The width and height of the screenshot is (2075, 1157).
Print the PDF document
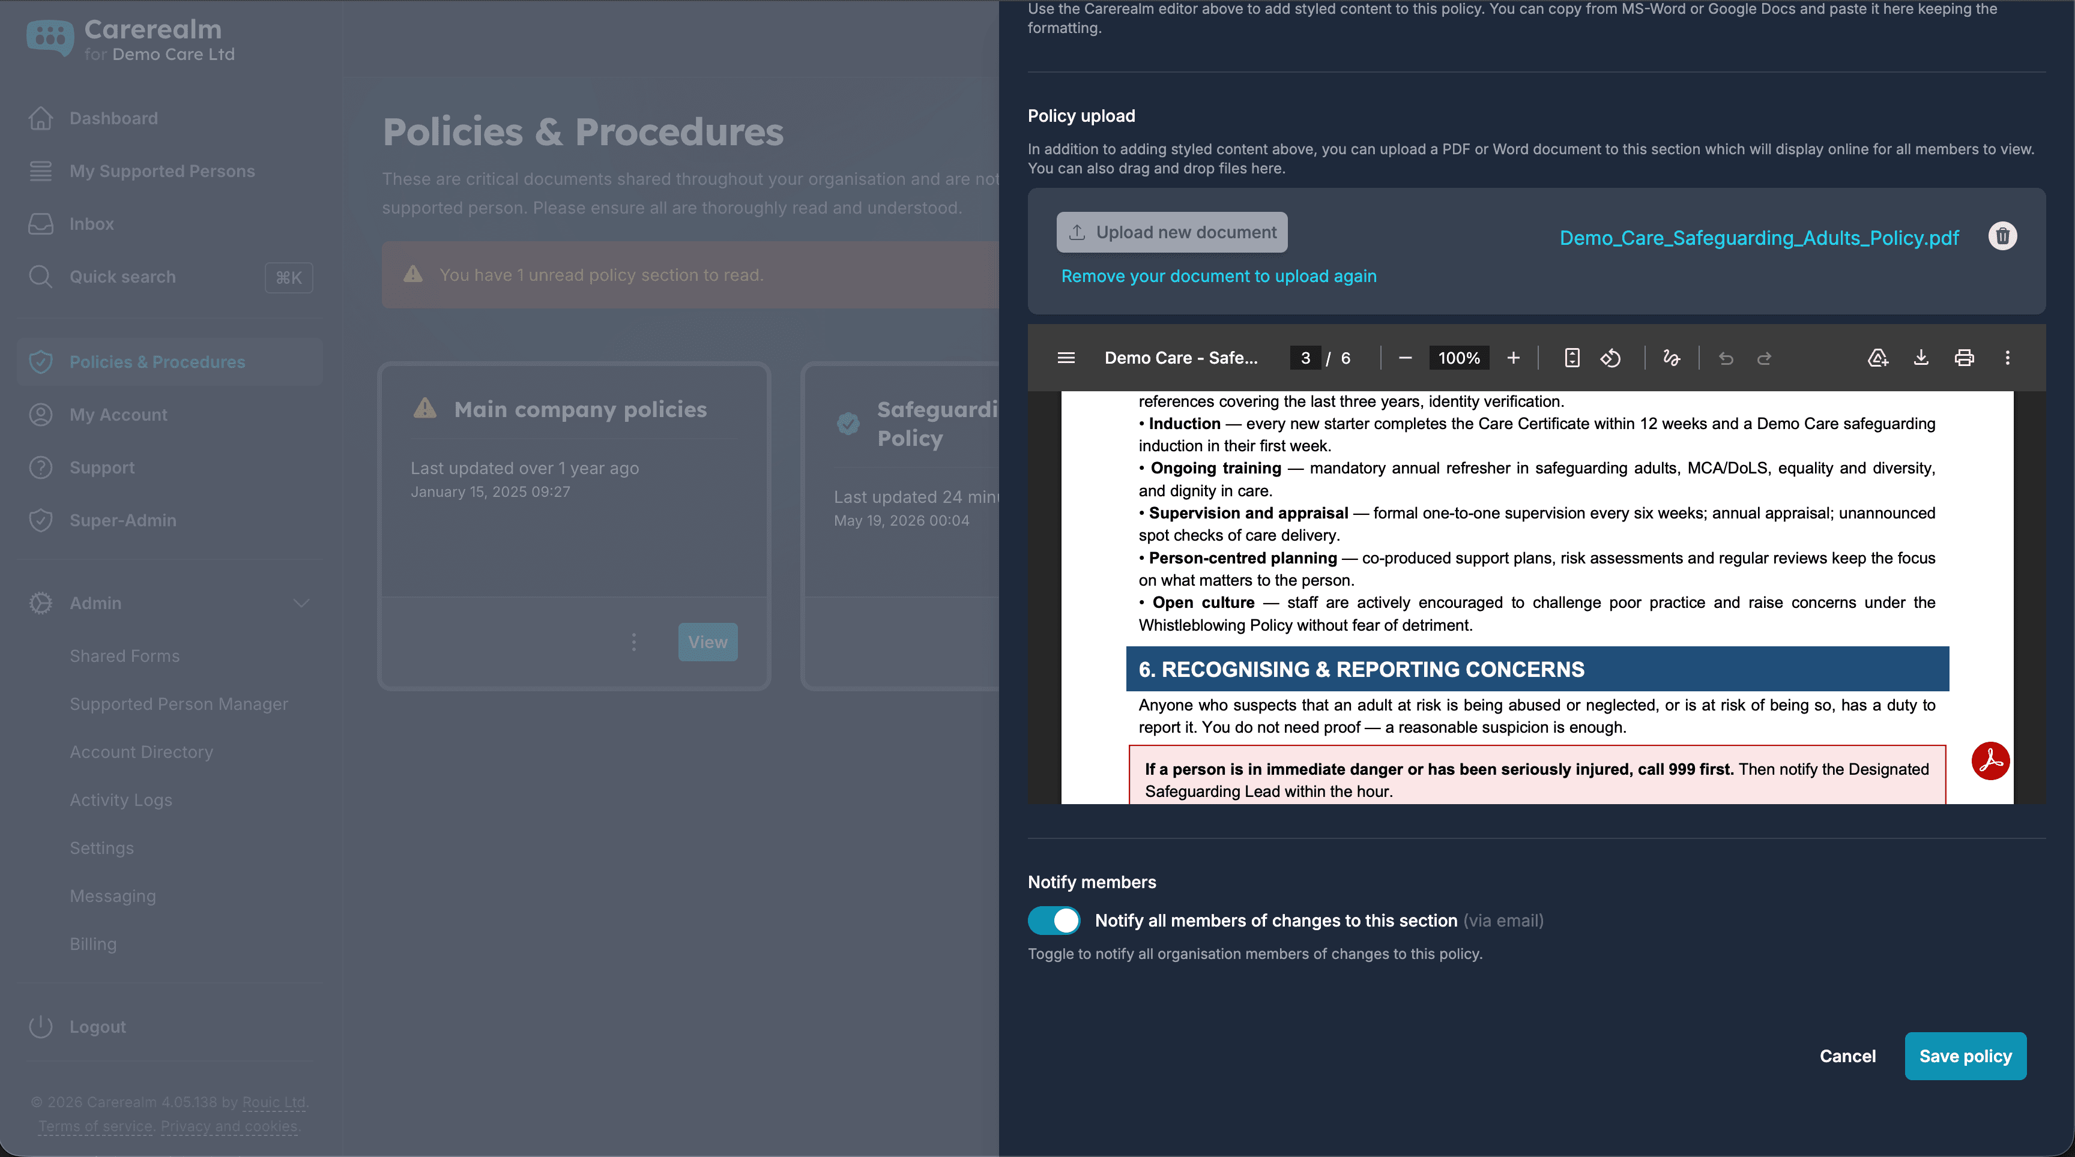pyautogui.click(x=1964, y=358)
